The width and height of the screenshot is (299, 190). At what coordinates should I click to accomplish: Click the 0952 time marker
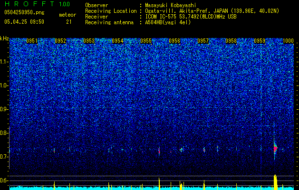pos(60,41)
